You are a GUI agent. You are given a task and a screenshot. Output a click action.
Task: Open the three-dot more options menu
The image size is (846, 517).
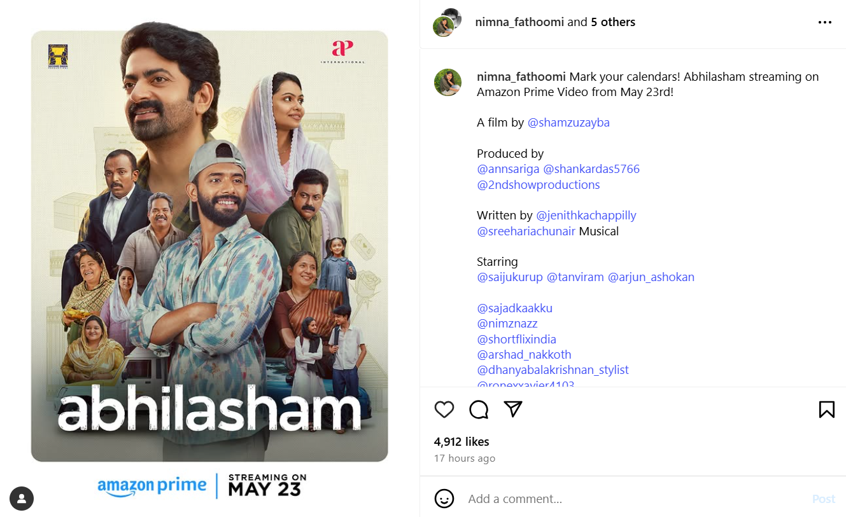point(825,22)
